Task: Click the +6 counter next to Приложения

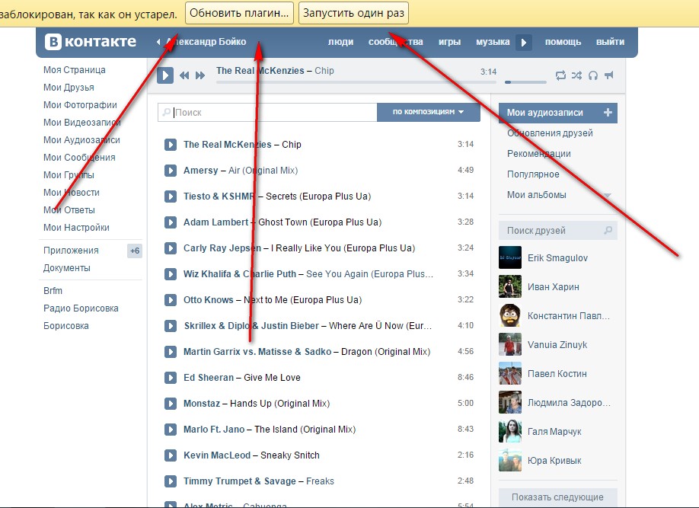Action: 135,251
